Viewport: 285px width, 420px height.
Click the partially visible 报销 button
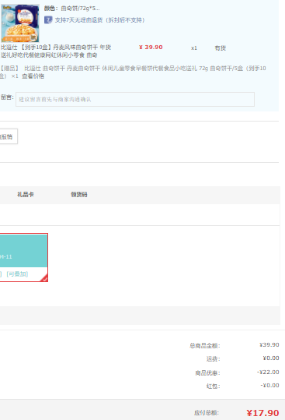9,136
